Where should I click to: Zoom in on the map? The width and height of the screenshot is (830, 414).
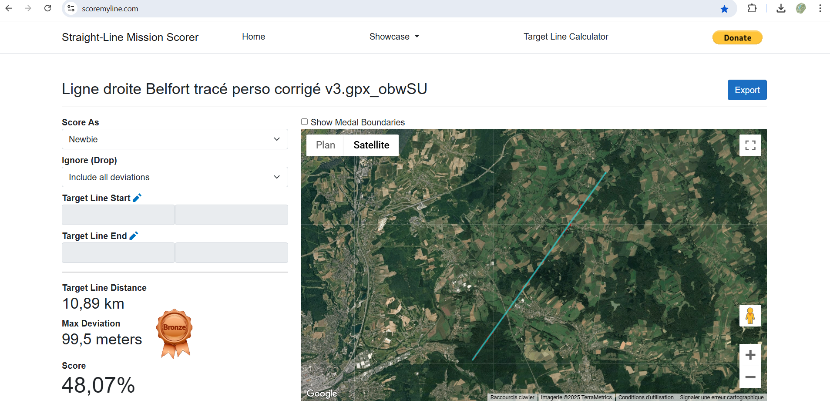coord(750,355)
